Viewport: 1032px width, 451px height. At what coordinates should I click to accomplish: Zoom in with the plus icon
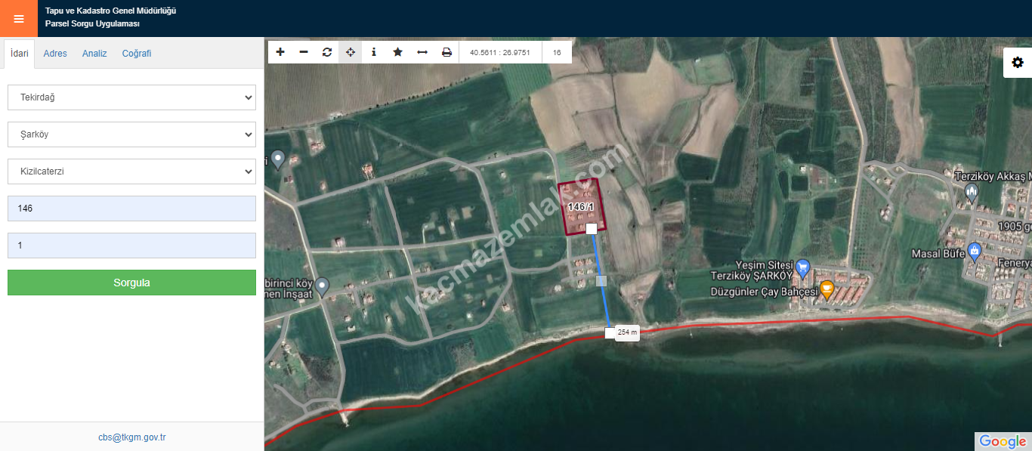(x=280, y=52)
